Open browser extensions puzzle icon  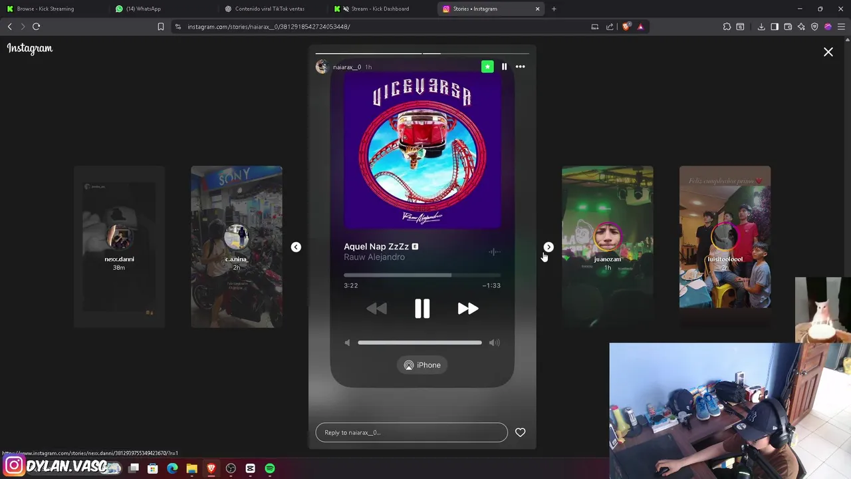click(x=727, y=27)
